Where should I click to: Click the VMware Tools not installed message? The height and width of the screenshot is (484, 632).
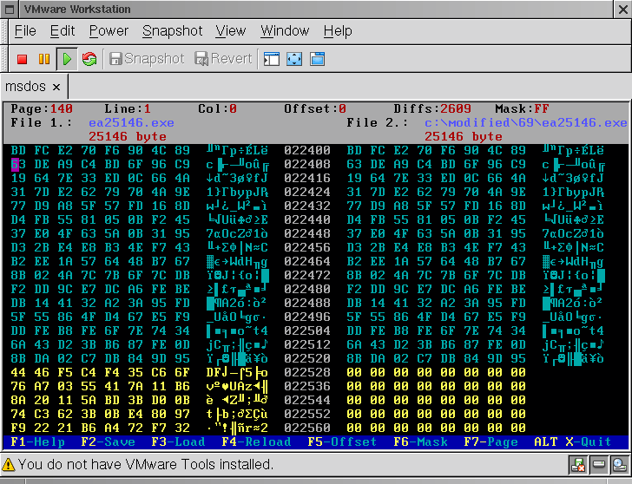(x=146, y=465)
